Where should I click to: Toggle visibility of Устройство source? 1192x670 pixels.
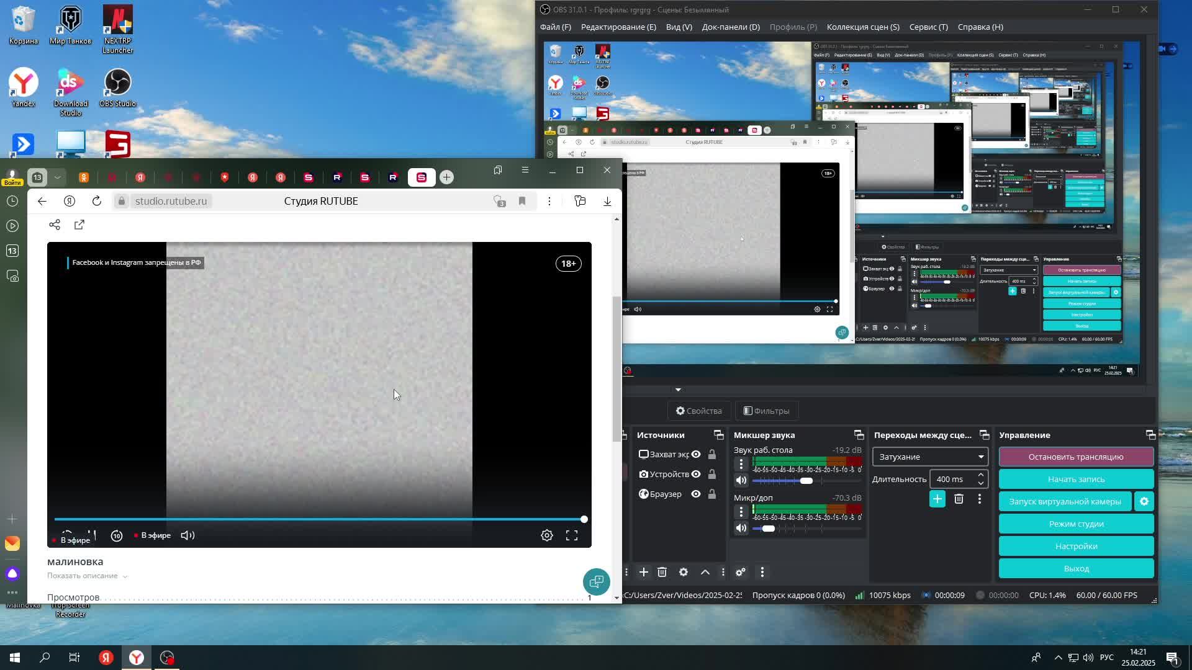coord(696,474)
